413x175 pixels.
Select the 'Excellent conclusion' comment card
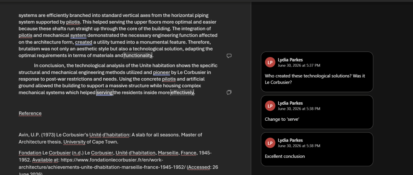click(x=317, y=149)
